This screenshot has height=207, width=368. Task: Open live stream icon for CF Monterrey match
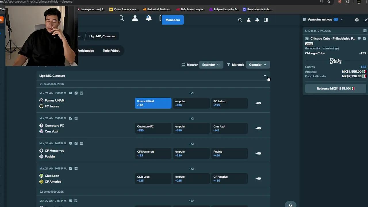tap(71, 143)
